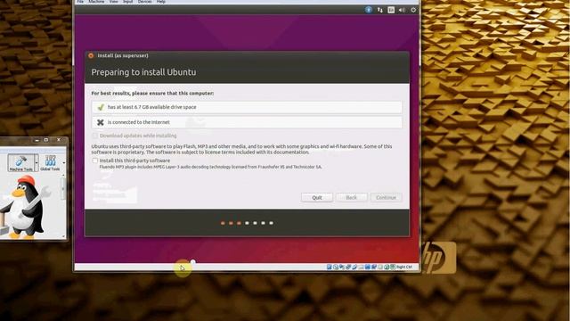
Task: Click the mouse integration icon in VM status bar
Action: pos(387,267)
